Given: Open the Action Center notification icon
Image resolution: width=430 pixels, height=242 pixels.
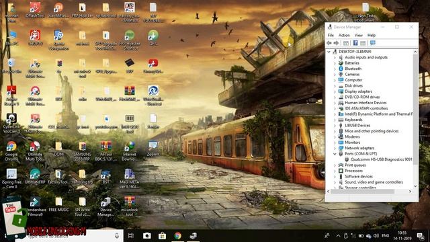Looking at the screenshot, I should pos(420,236).
